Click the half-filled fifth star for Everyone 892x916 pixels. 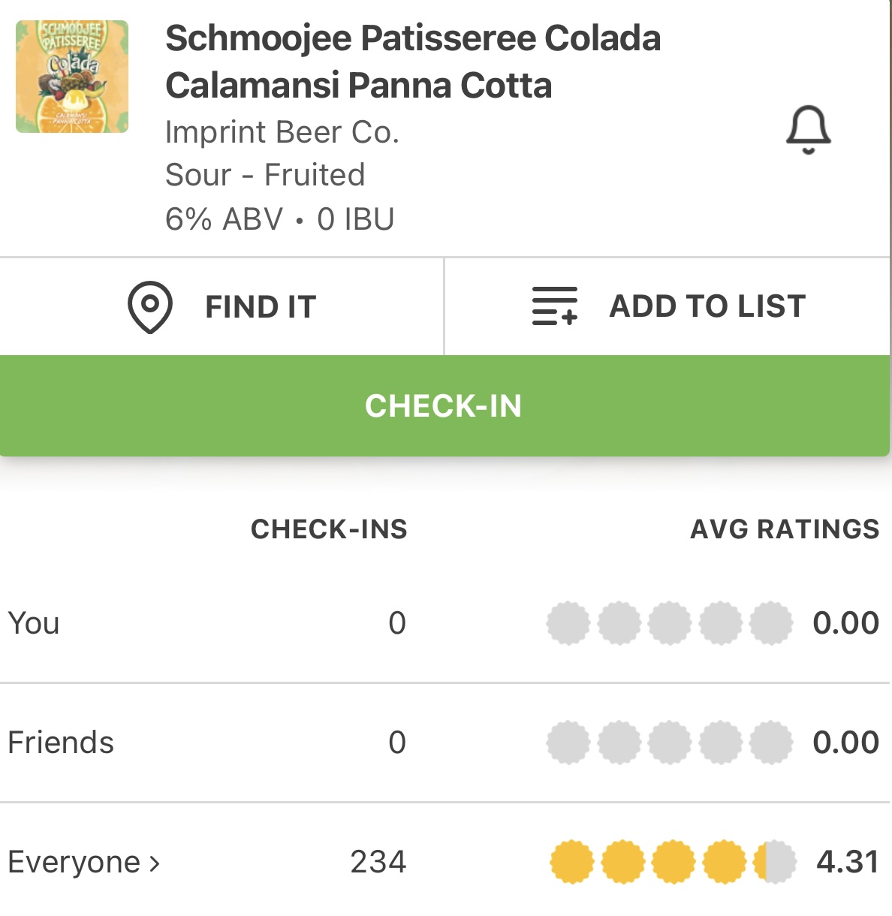point(774,862)
